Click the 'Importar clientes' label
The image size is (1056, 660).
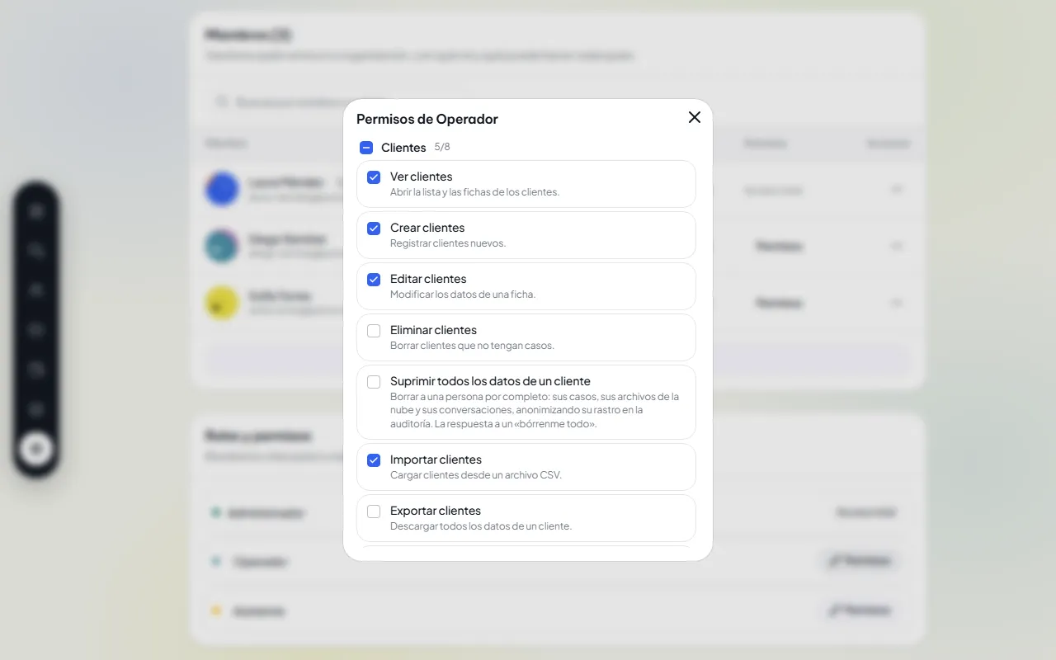coord(436,460)
